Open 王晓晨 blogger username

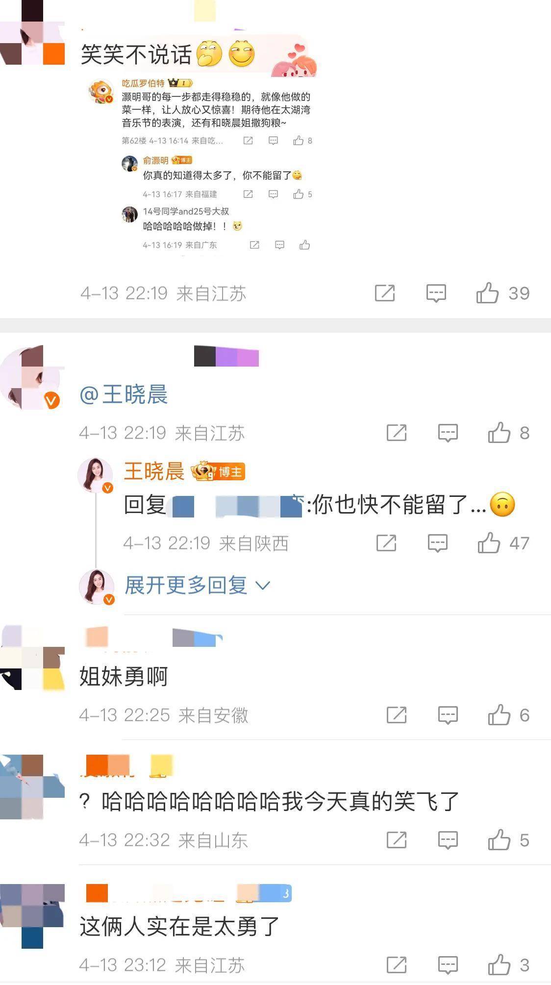154,471
